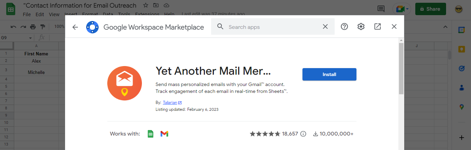Open the File menu
The image size is (471, 150).
coord(27,14)
